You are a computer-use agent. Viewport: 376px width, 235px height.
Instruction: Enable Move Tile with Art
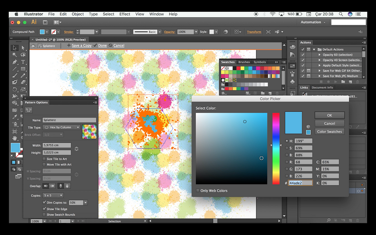point(44,164)
